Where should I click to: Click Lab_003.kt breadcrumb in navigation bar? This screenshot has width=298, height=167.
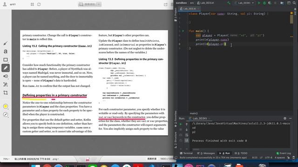[x=205, y=3]
